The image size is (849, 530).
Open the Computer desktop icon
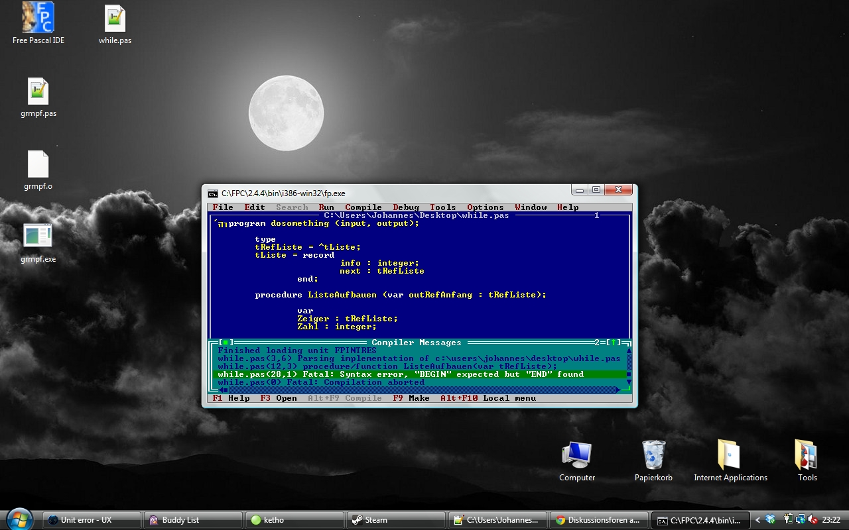coord(576,456)
